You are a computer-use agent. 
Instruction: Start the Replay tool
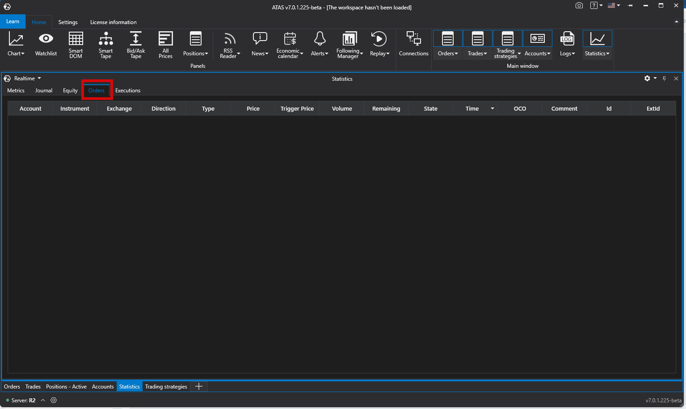(x=379, y=39)
